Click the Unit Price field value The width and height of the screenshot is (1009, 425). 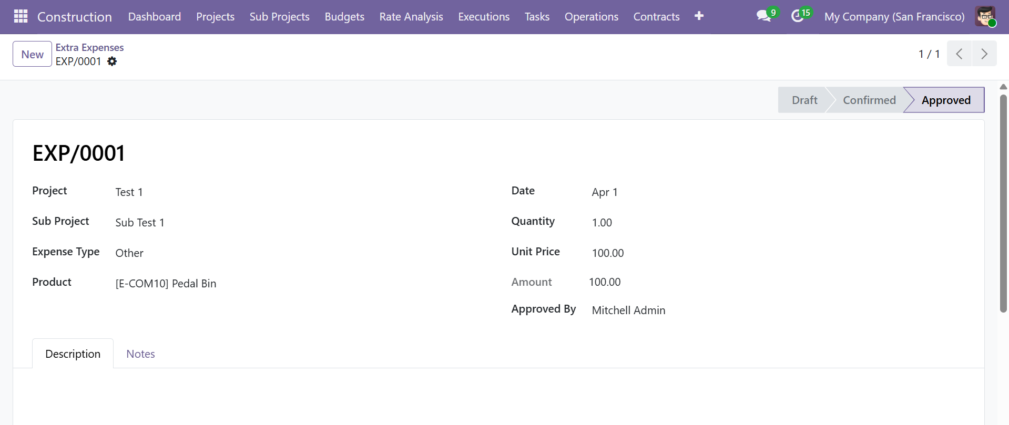608,253
